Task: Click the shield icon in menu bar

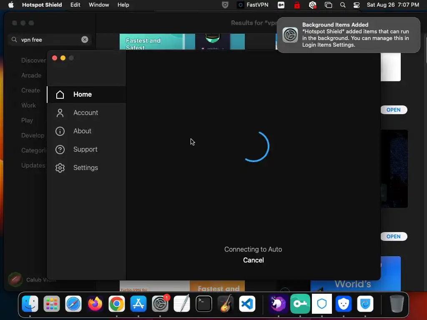Action: tap(225, 5)
